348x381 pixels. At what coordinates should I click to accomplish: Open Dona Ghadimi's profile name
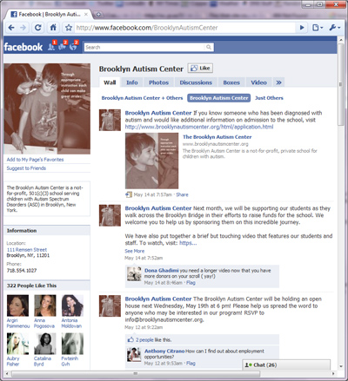(x=162, y=271)
